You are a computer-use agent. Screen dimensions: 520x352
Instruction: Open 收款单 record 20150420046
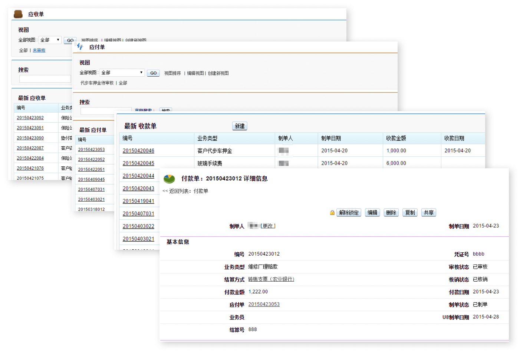(x=138, y=151)
